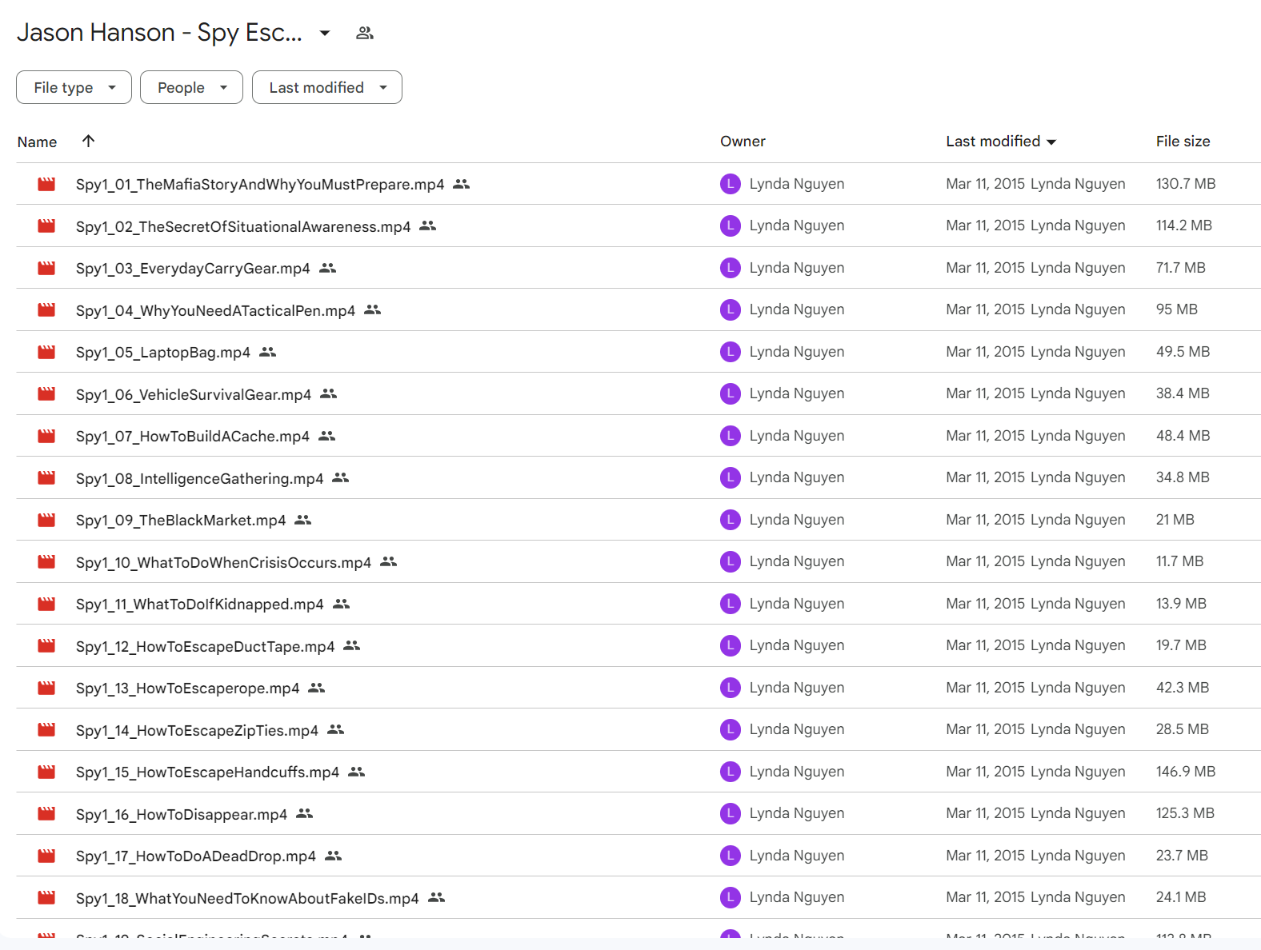This screenshot has height=950, width=1261.
Task: Click owner avatar in Spy1_09_TheBlackMarket row
Action: [731, 520]
